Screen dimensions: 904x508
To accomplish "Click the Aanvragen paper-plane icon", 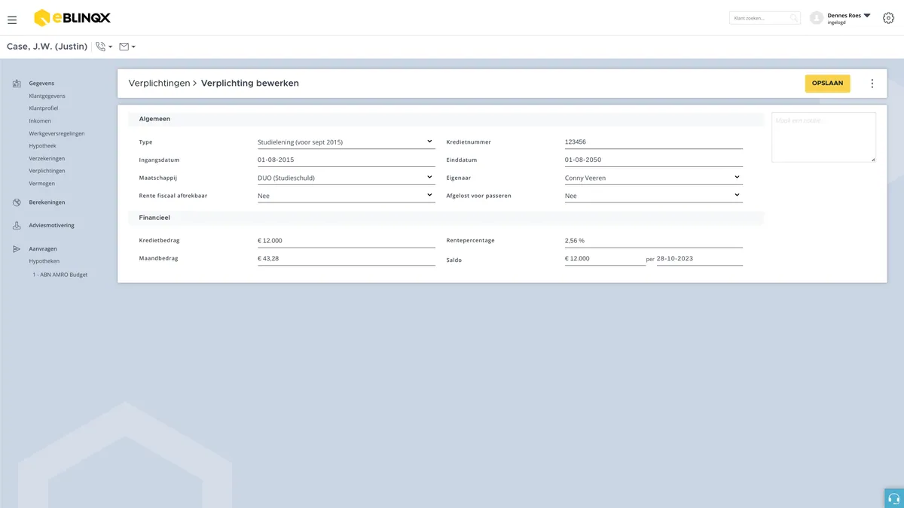I will [x=17, y=248].
